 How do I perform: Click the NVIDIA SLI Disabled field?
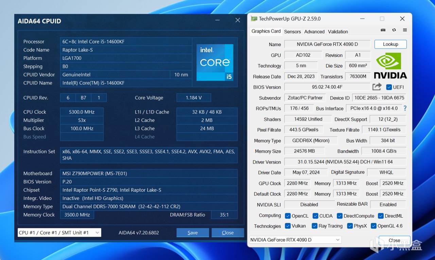309,205
